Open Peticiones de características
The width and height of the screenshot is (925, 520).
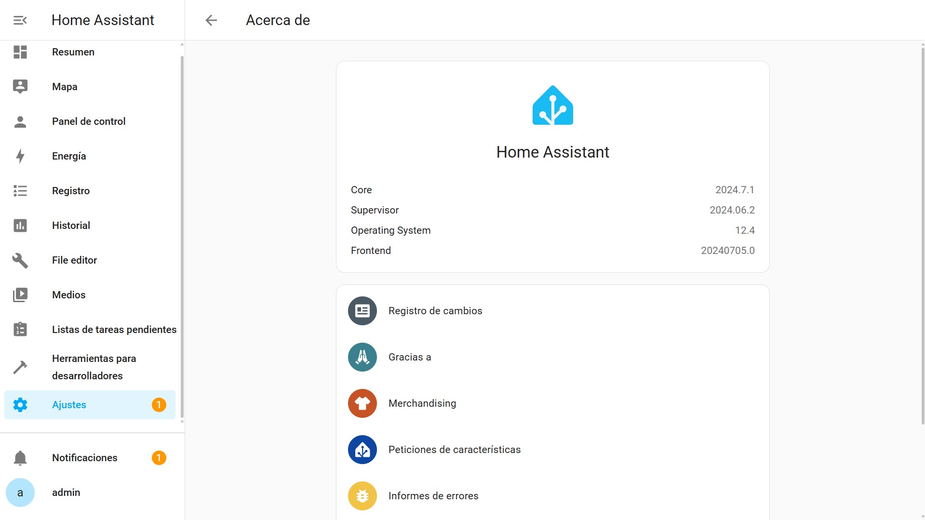point(454,450)
